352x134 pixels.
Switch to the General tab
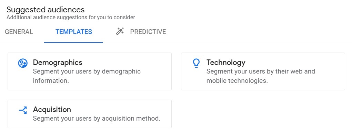(x=19, y=32)
